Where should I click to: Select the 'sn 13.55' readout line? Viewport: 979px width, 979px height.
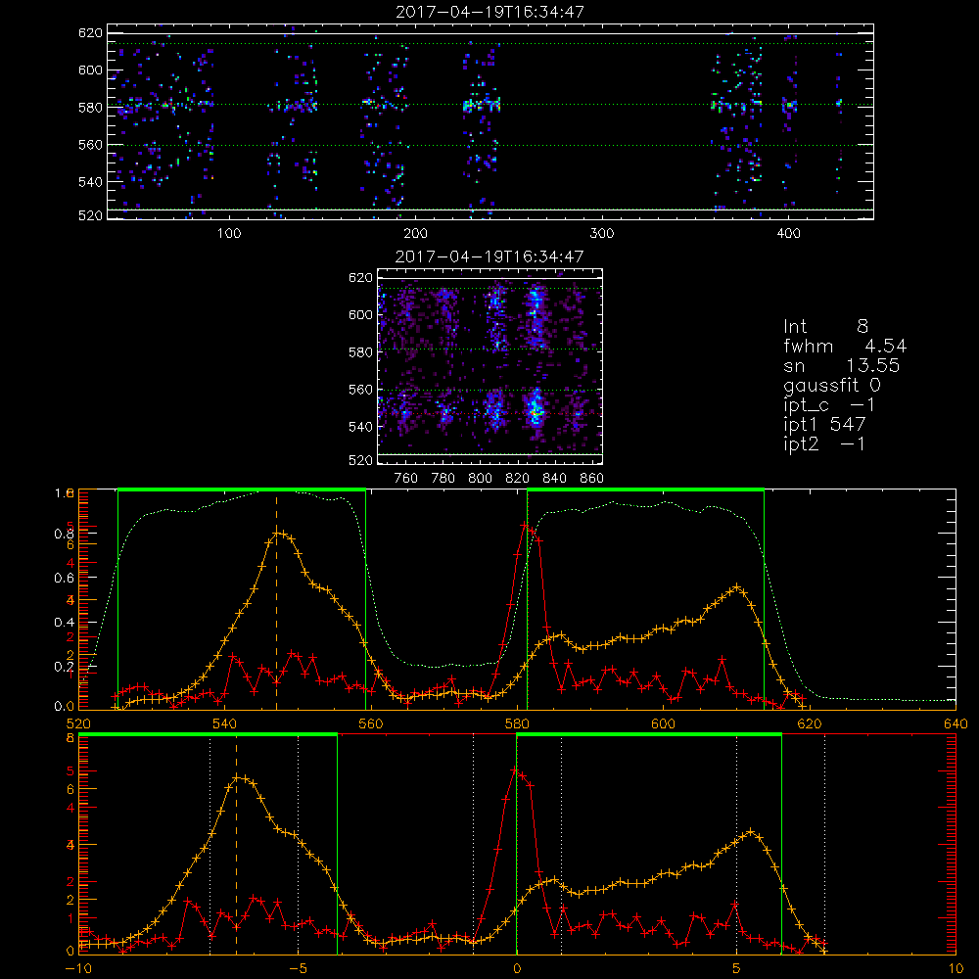pyautogui.click(x=841, y=365)
